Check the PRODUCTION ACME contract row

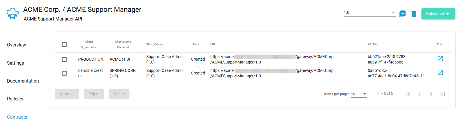click(64, 59)
